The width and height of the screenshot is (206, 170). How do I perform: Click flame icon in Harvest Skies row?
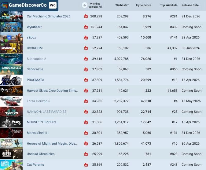tap(86, 91)
